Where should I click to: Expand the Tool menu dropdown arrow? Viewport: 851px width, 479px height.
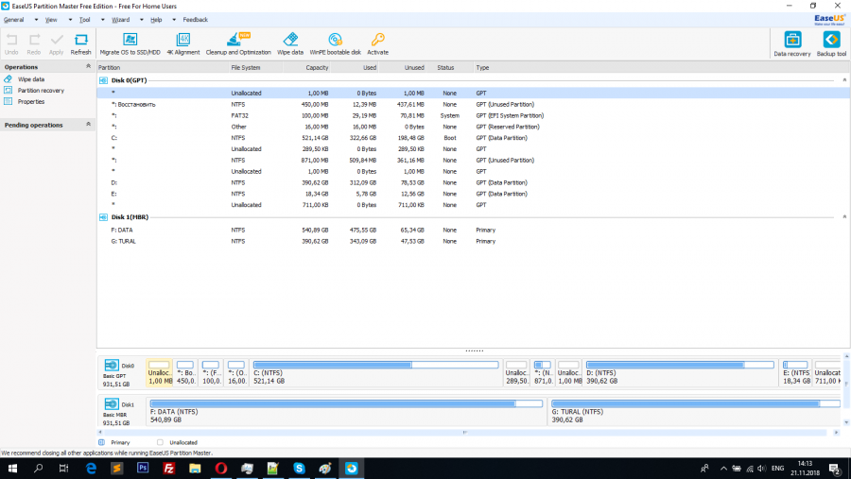click(102, 20)
